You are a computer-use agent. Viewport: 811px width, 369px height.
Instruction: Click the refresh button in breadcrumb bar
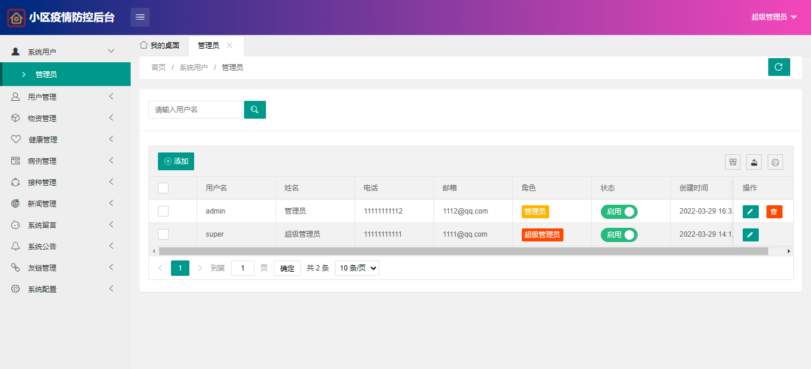pos(779,67)
